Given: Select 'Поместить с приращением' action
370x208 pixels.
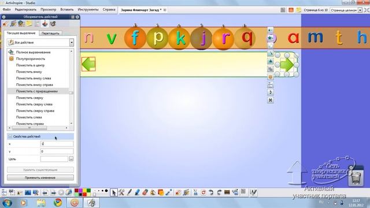Looking at the screenshot, I should (37, 91).
